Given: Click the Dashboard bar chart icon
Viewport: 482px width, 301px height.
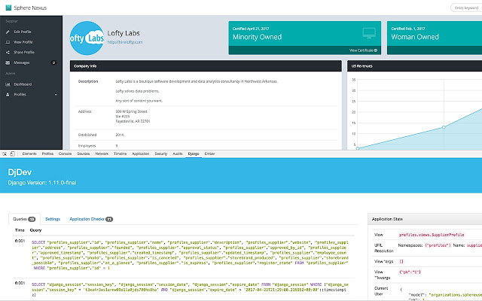Looking at the screenshot, I should pyautogui.click(x=8, y=84).
